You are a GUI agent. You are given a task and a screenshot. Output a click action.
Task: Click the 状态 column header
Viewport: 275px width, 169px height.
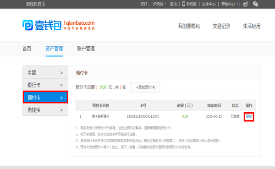click(x=235, y=105)
